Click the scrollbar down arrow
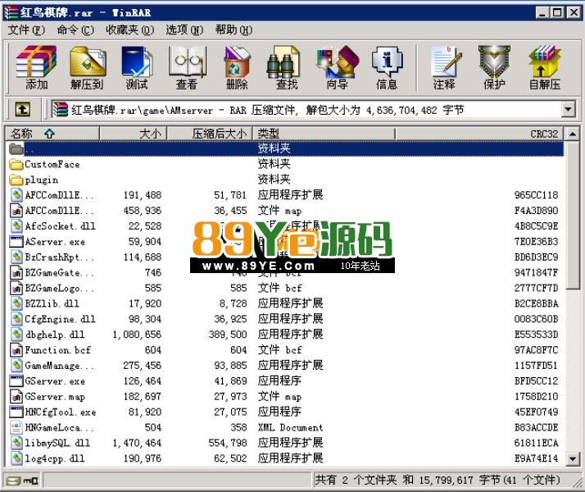585x492 pixels. pyautogui.click(x=573, y=458)
